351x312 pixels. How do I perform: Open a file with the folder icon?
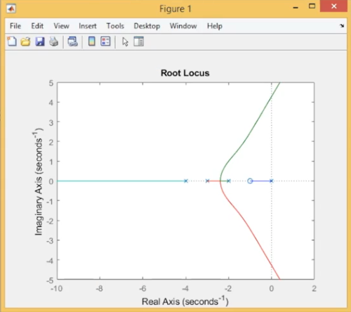click(25, 41)
